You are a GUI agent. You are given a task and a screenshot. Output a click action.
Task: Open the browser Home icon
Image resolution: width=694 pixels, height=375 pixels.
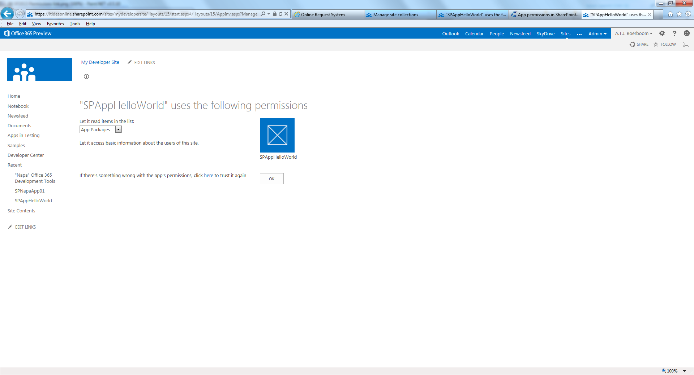tap(671, 14)
